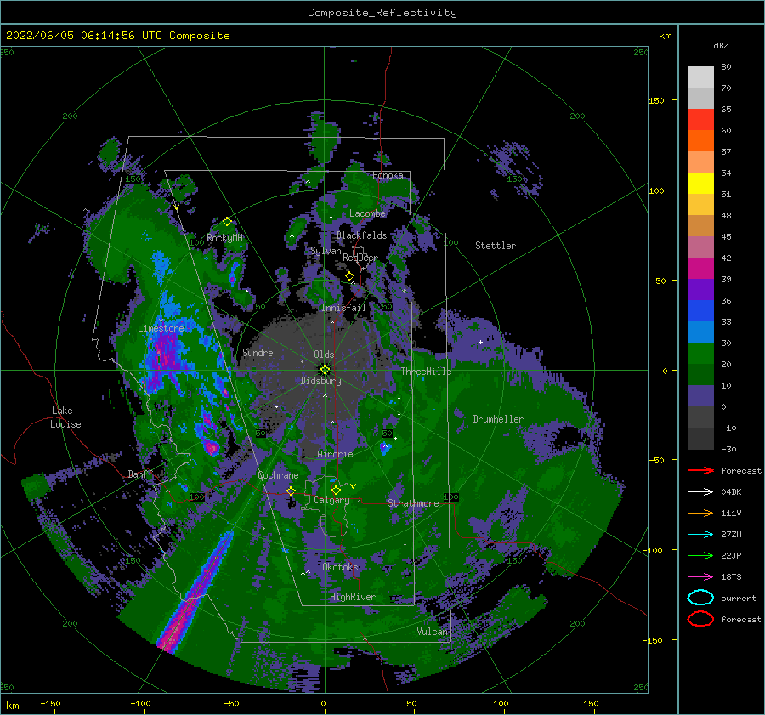The width and height of the screenshot is (765, 715).
Task: Click the Didsbury label
Action: (321, 381)
